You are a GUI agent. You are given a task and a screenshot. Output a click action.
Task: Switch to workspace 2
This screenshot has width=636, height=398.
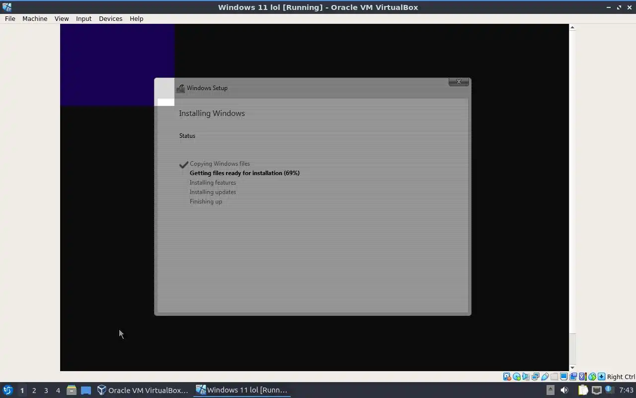coord(34,391)
